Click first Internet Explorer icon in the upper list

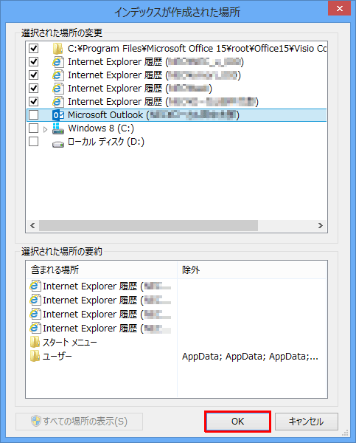[x=57, y=61]
